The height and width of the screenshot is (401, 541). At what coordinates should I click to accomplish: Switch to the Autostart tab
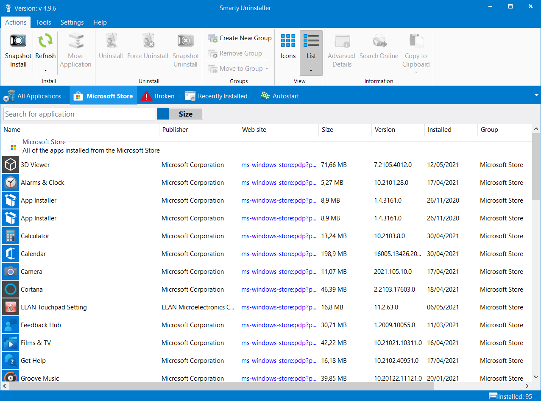pos(279,96)
